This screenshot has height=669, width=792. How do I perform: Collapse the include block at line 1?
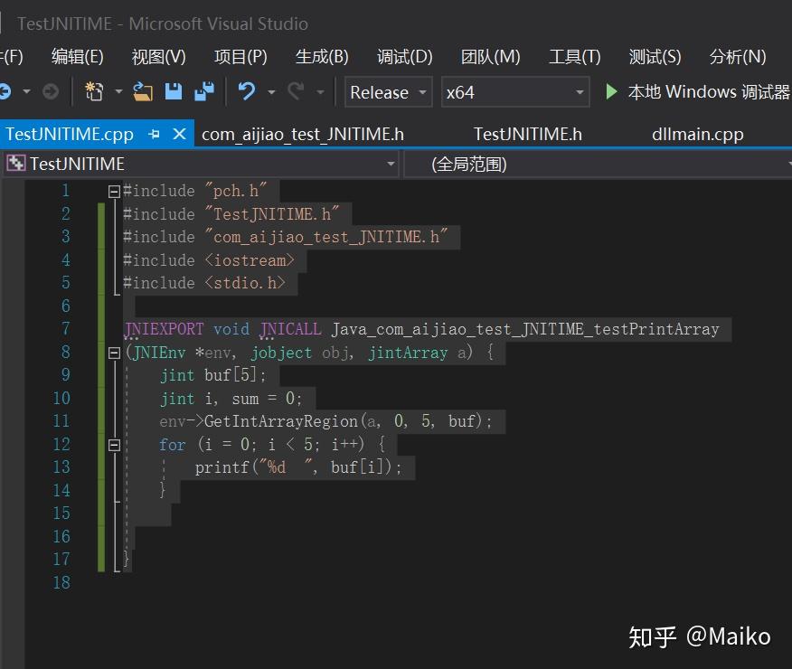(x=114, y=190)
